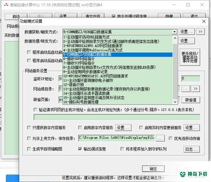The width and height of the screenshot is (211, 182).
Task: Uncheck 输出调试信息 checkbox
Action: tap(80, 149)
